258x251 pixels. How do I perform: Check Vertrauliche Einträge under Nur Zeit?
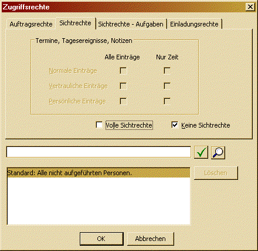[x=167, y=86]
